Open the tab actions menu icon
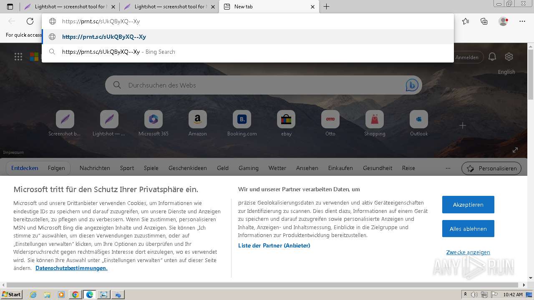Viewport: 534px width, 300px height. 10,7
